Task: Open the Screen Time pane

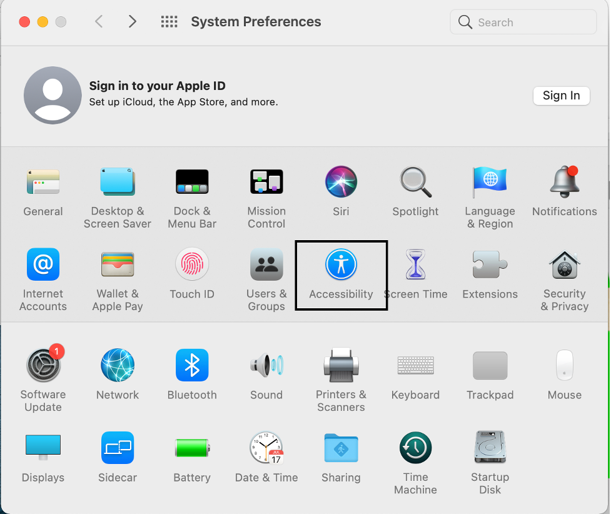Action: click(x=415, y=273)
